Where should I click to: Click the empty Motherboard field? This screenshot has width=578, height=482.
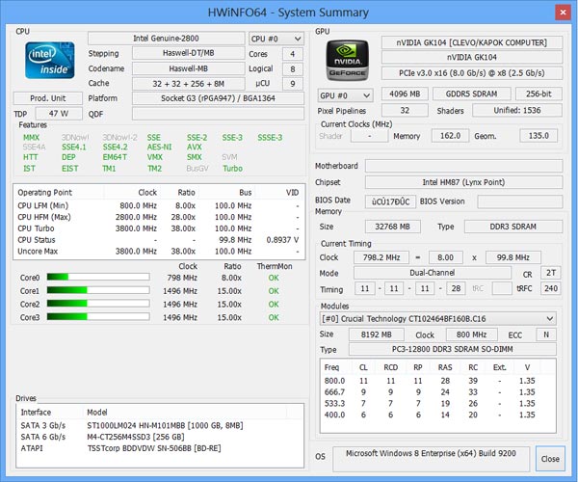pos(463,166)
